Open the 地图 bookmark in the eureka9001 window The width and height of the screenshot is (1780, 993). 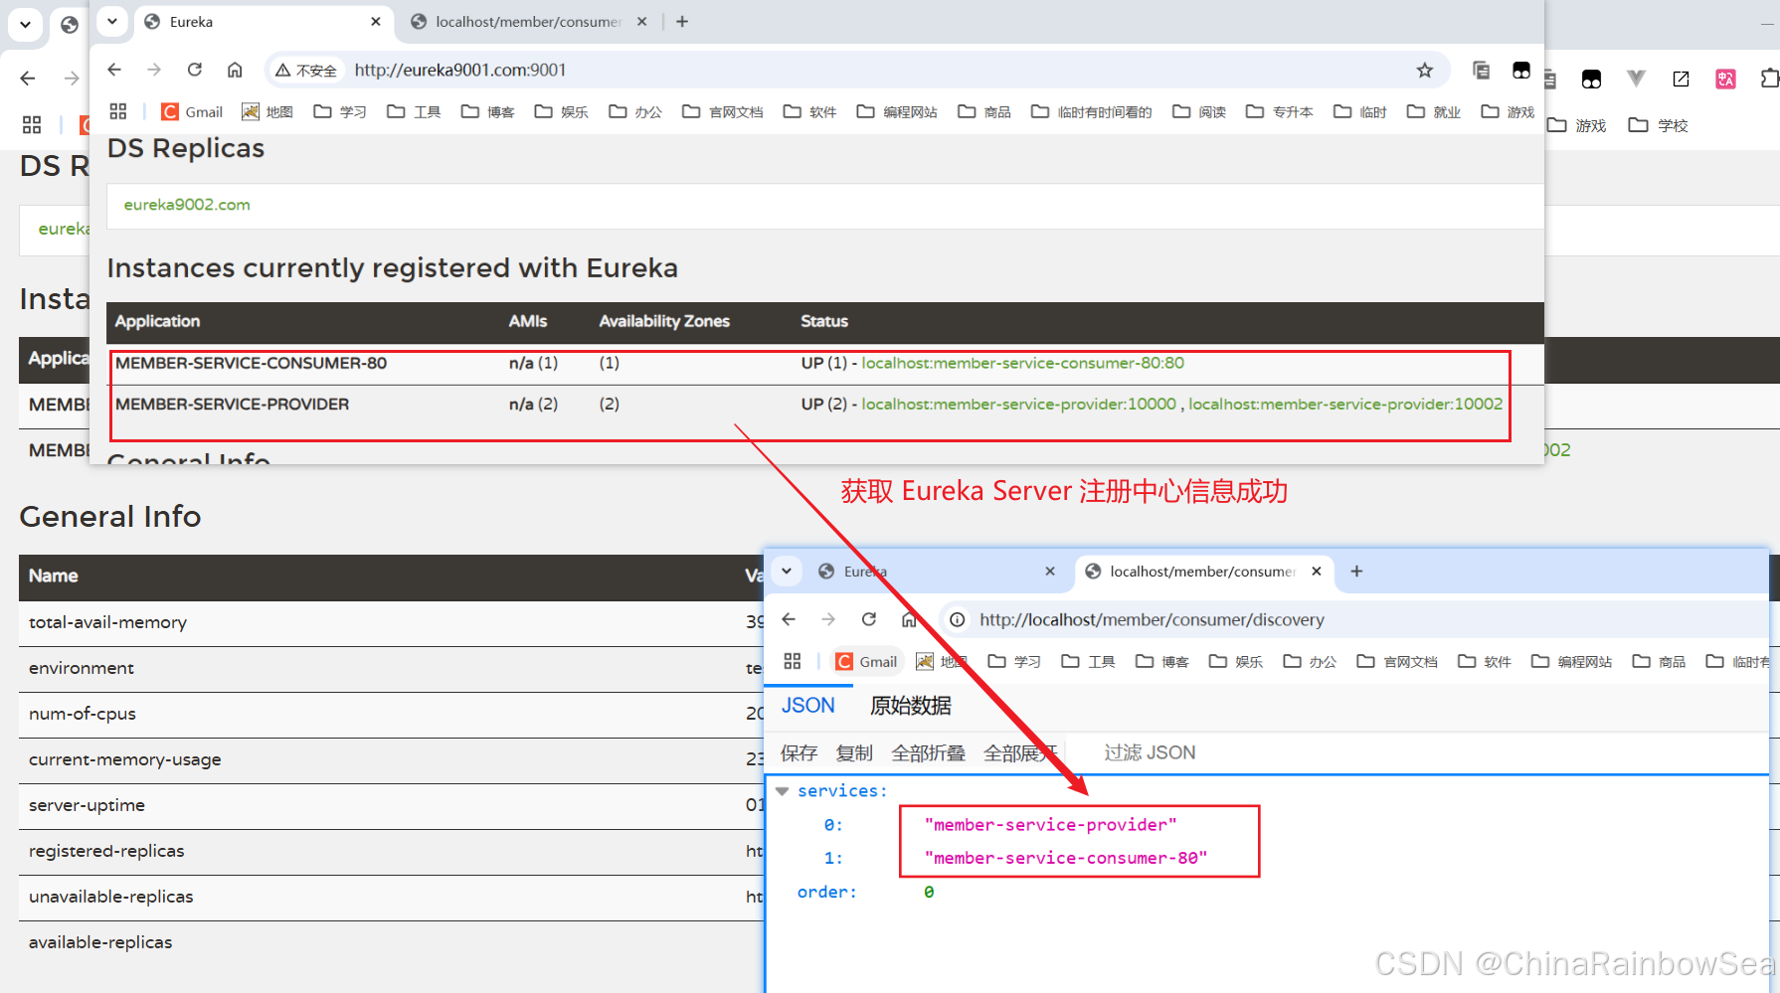tap(267, 111)
